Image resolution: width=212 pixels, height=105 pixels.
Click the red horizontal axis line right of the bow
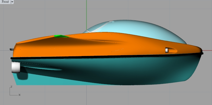pos(207,51)
